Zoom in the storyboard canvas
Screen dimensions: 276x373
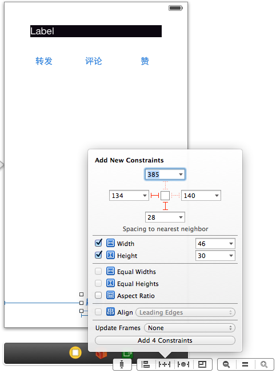pyautogui.click(x=264, y=364)
